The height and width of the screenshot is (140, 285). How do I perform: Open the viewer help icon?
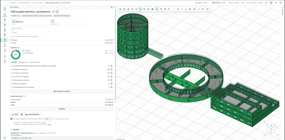tap(203, 9)
